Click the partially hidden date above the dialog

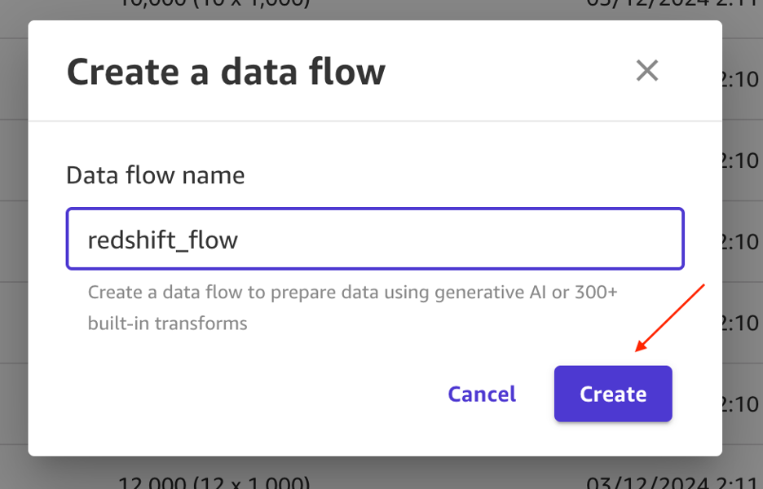[x=673, y=7]
